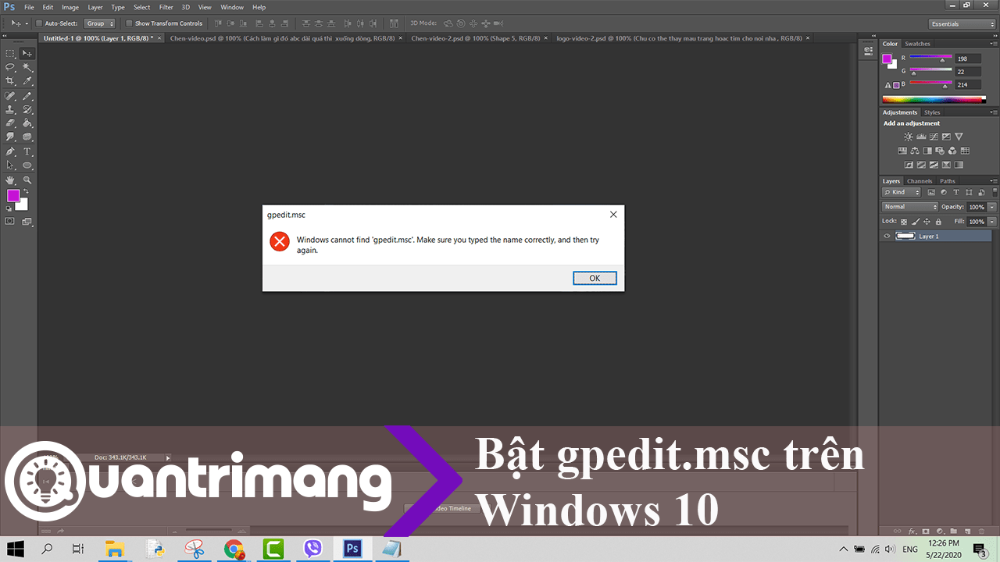Add a Levels adjustment
Image resolution: width=1000 pixels, height=562 pixels.
pos(921,137)
